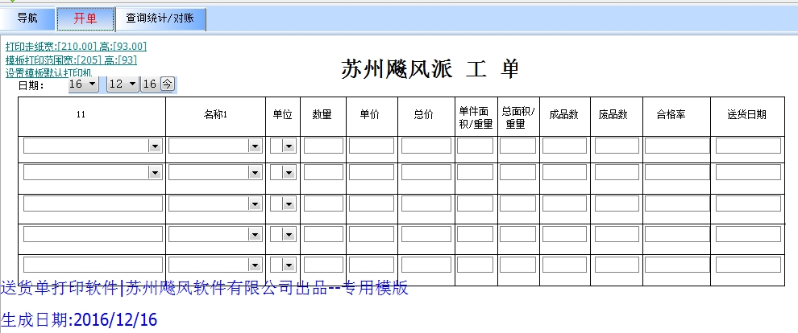
Task: Click the fourth row's 总价 field
Action: coord(426,234)
